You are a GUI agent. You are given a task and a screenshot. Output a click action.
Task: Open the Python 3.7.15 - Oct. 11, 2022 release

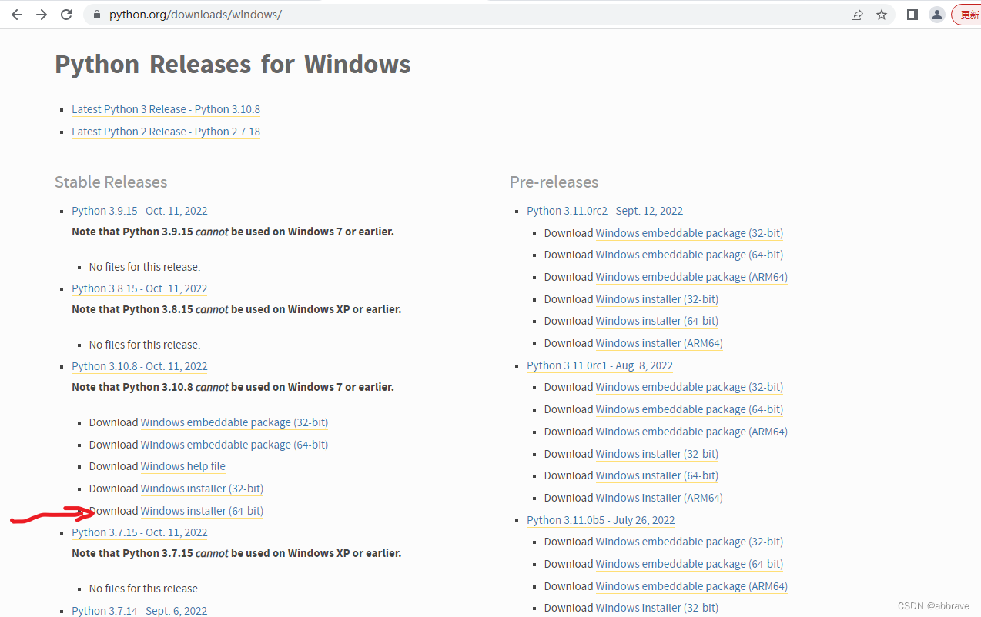[x=139, y=532]
